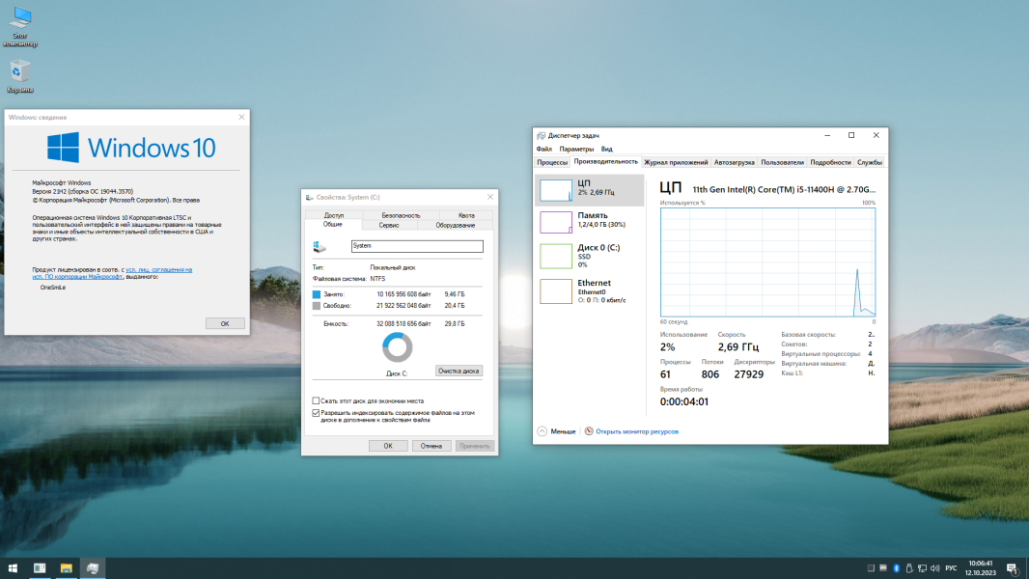Click the System disk name field
1029x579 pixels.
[417, 246]
